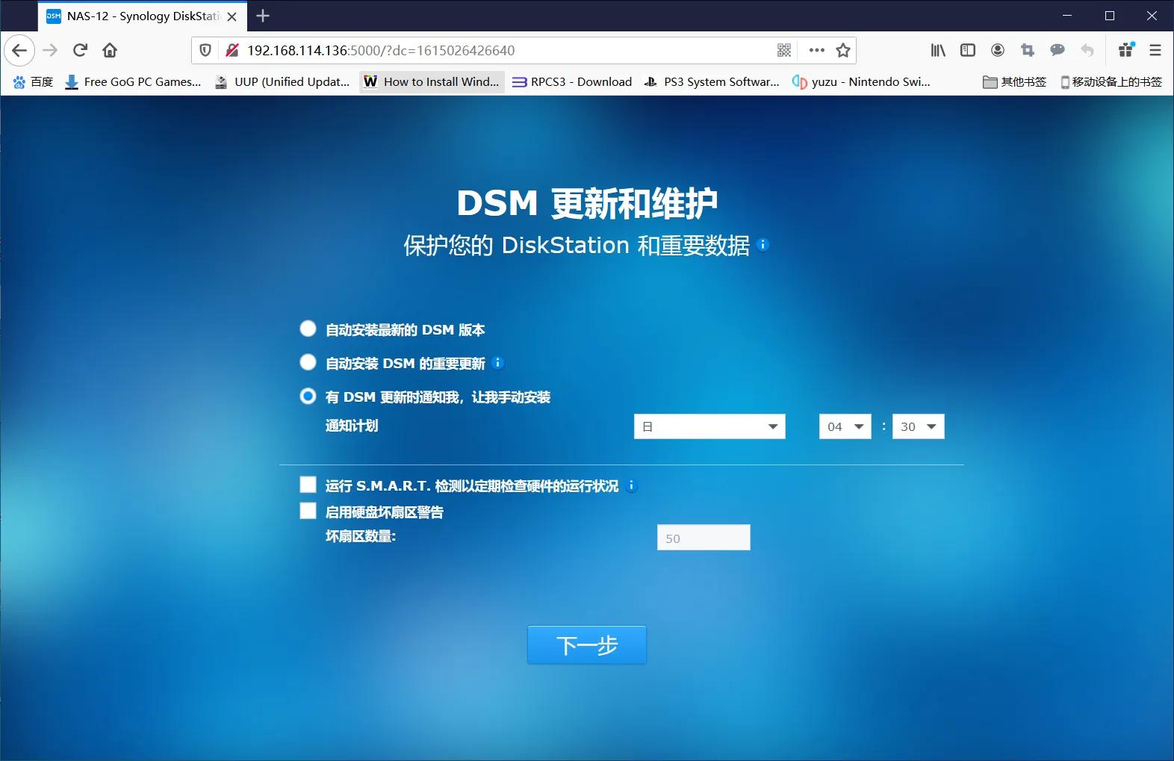This screenshot has height=761, width=1174.
Task: Open How to Install Windows bookmark
Action: tap(432, 82)
